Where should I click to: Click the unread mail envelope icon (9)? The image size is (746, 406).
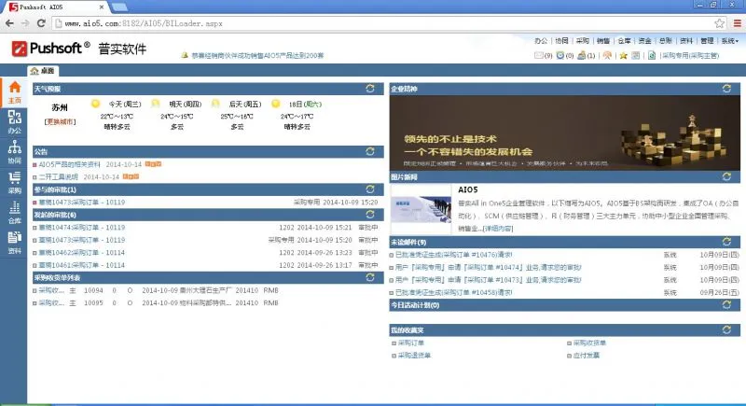(539, 56)
